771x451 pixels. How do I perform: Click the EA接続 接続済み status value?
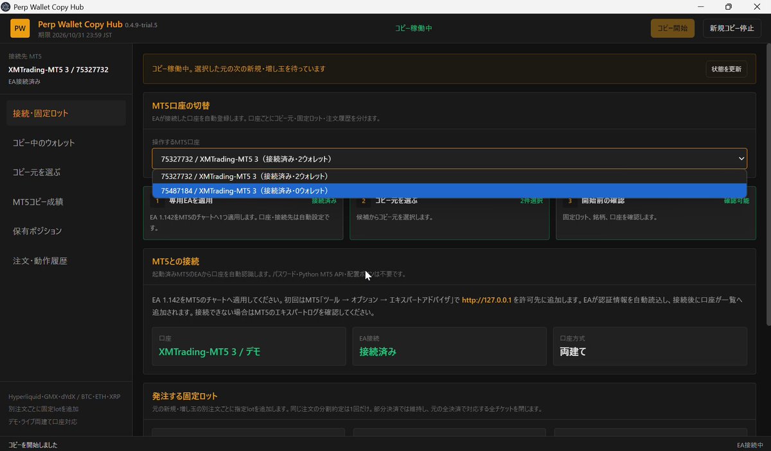point(378,352)
